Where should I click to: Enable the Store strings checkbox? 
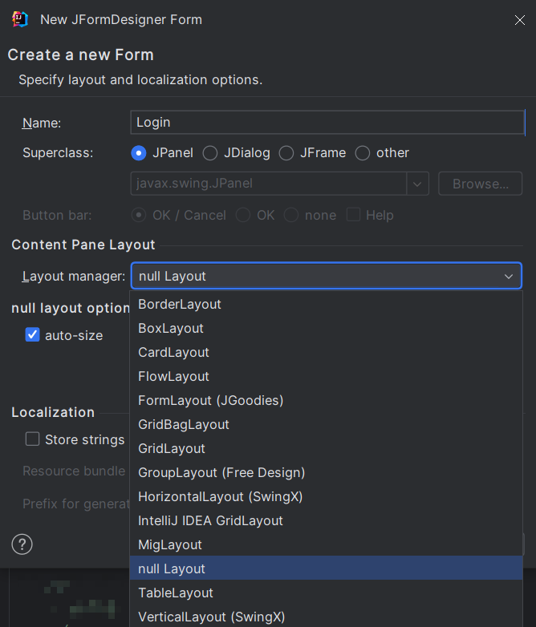pos(33,439)
